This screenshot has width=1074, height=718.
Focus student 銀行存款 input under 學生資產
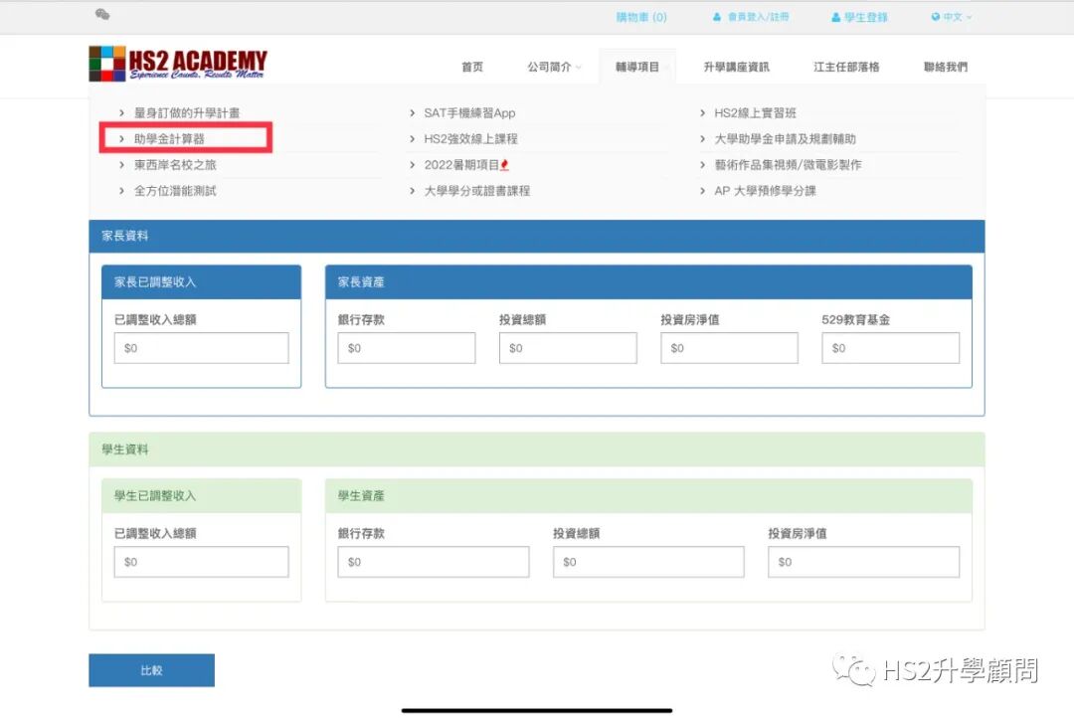(x=434, y=562)
